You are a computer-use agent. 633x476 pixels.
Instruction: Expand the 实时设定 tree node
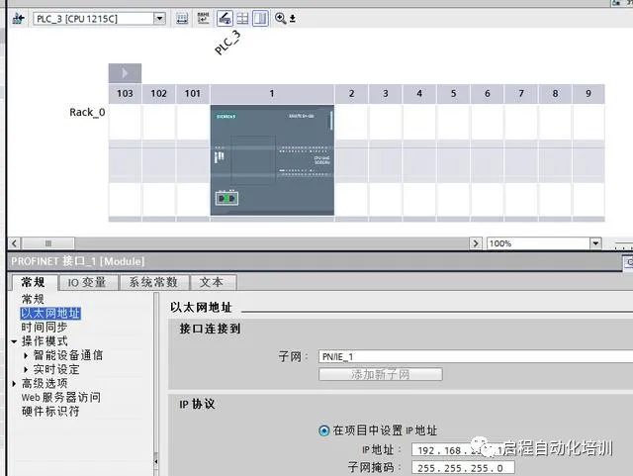26,370
